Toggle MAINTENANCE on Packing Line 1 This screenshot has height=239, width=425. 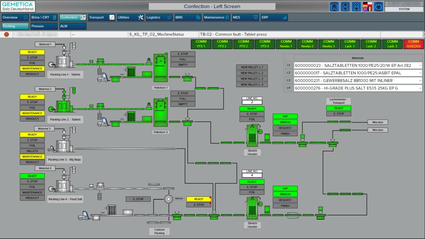[32, 69]
